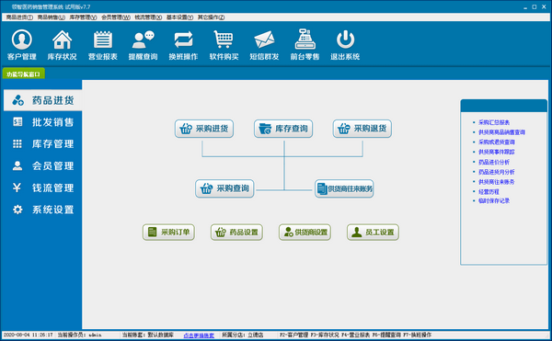The height and width of the screenshot is (341, 552).
Task: Open 短信群发 envelope icon
Action: 264,45
